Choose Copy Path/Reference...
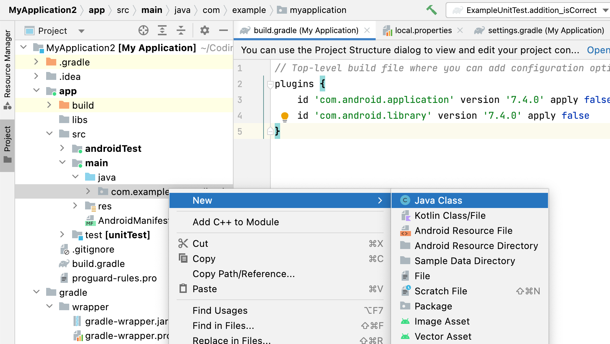 (280, 274)
